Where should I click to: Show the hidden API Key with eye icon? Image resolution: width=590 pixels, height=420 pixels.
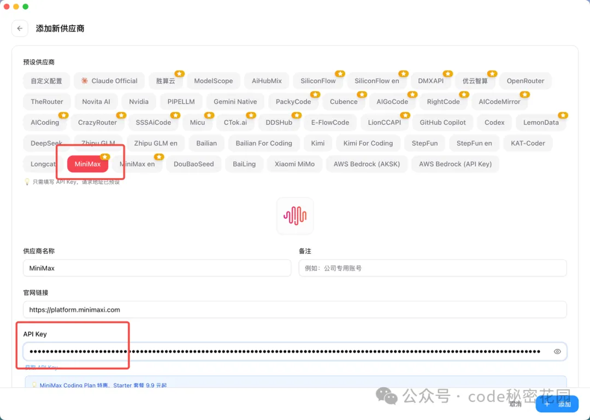[x=557, y=352]
